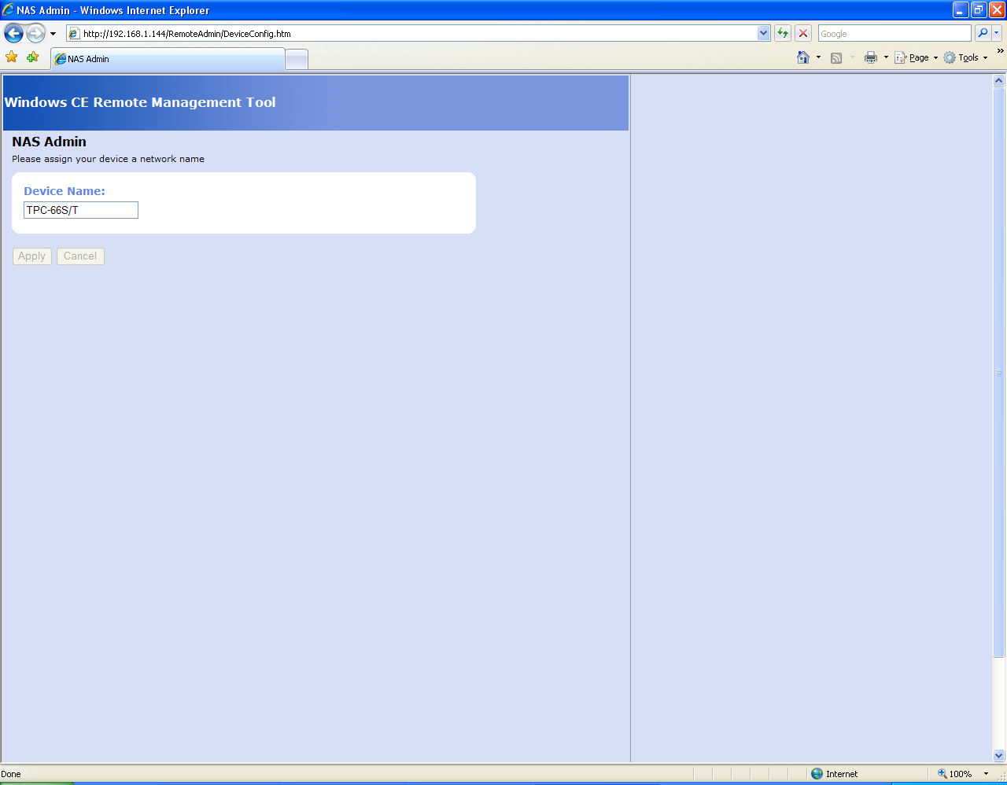Image resolution: width=1007 pixels, height=785 pixels.
Task: Click the Done status bar text
Action: 11,774
